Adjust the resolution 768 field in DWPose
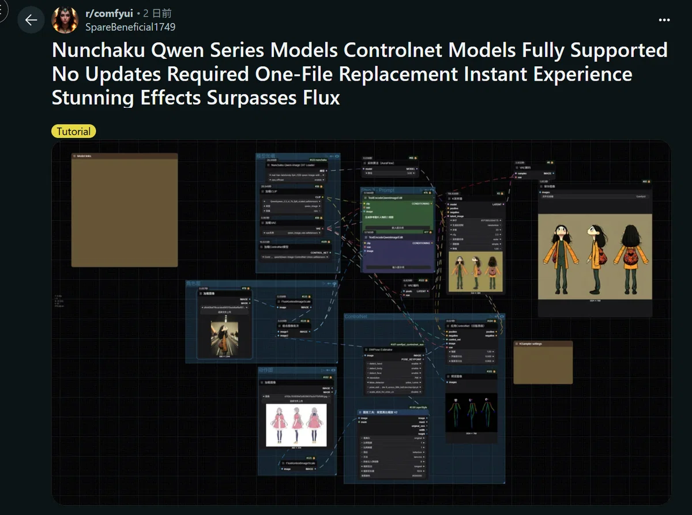Viewport: 692px width, 515px height. 395,378
